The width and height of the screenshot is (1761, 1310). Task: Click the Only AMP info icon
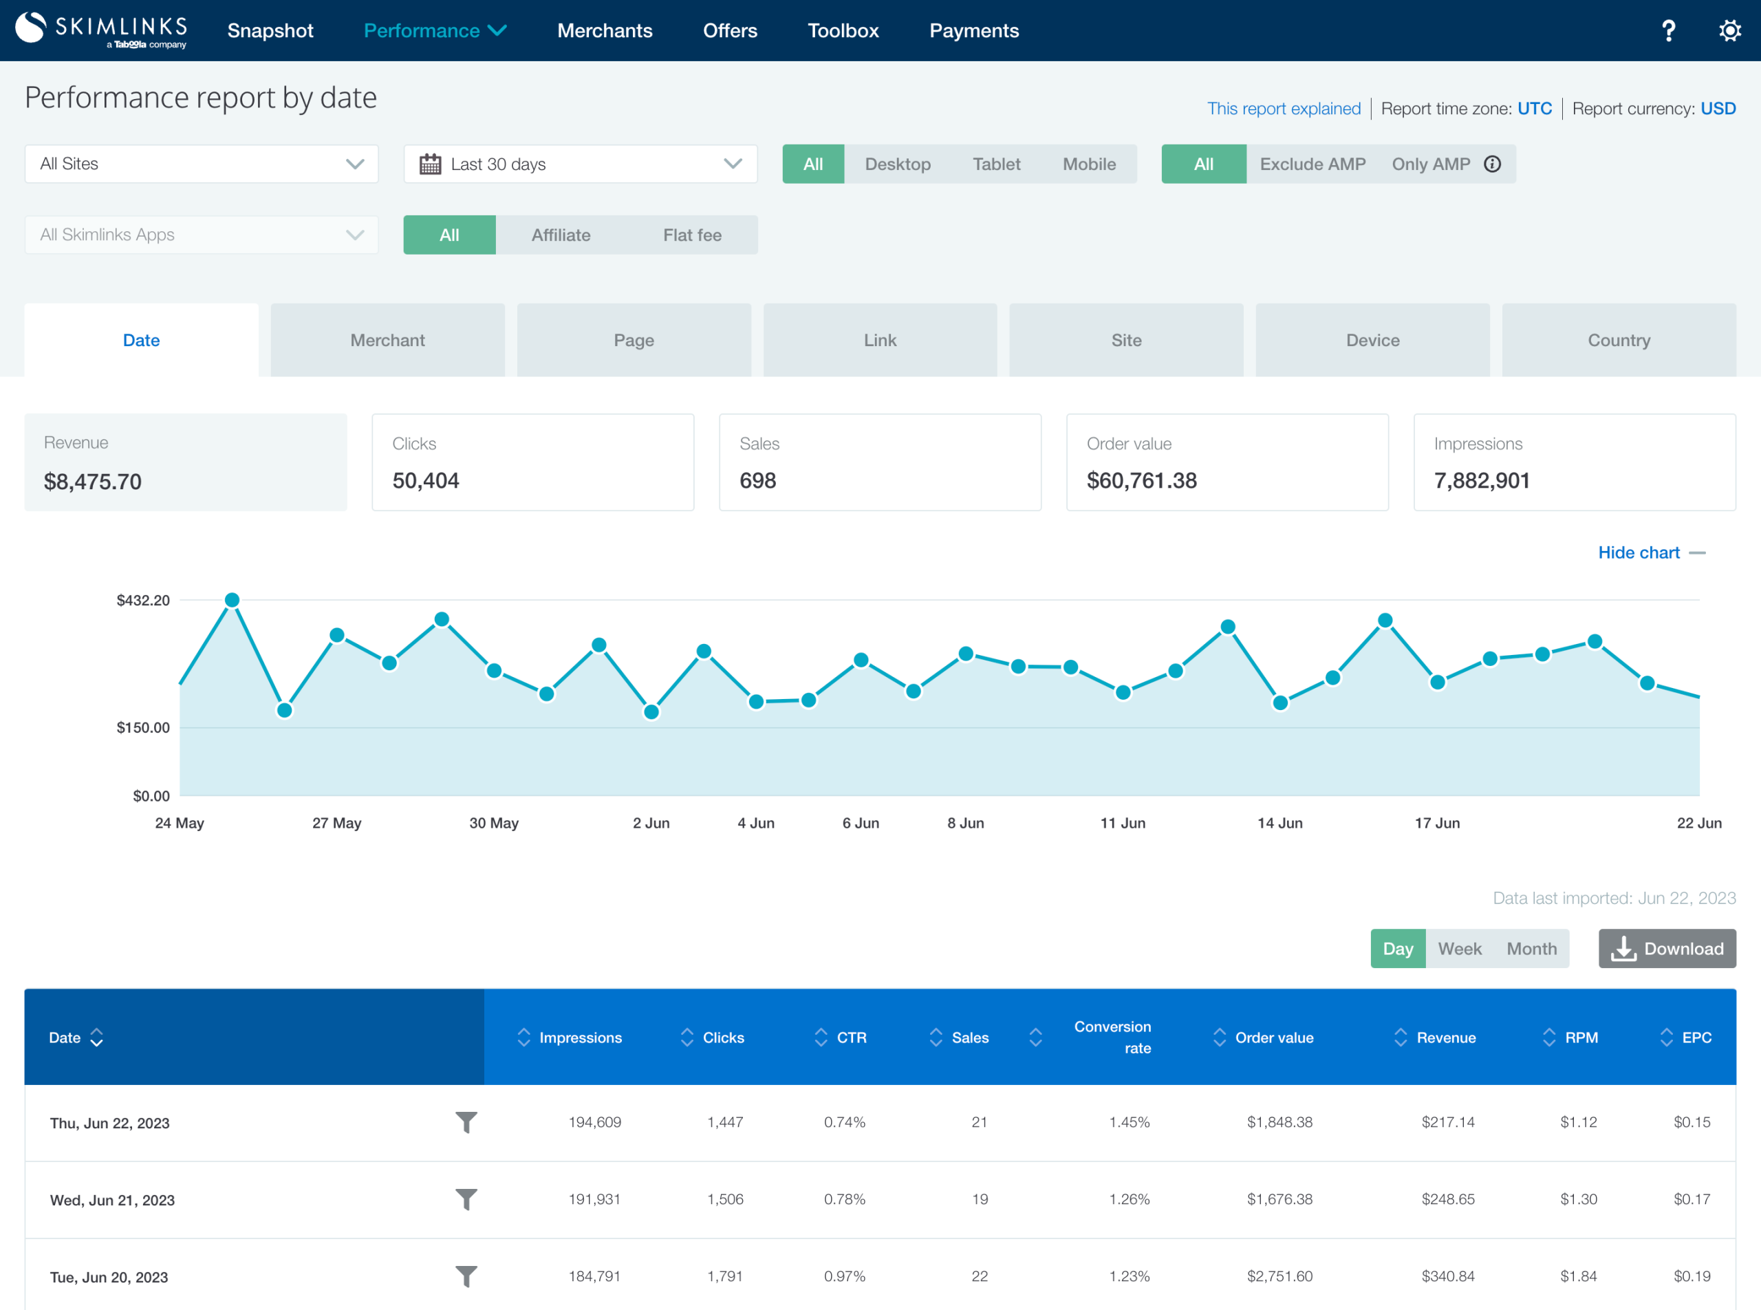[x=1492, y=164]
